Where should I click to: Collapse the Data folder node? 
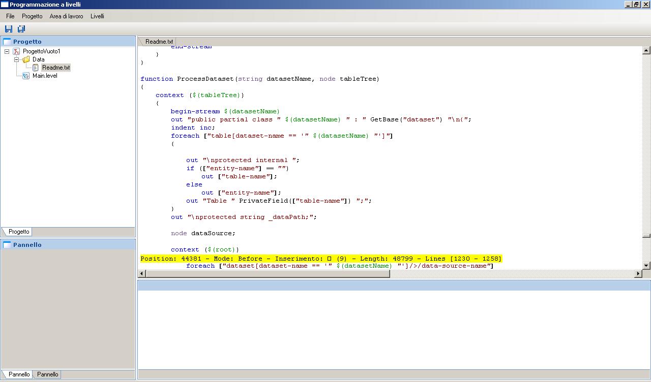[x=16, y=59]
